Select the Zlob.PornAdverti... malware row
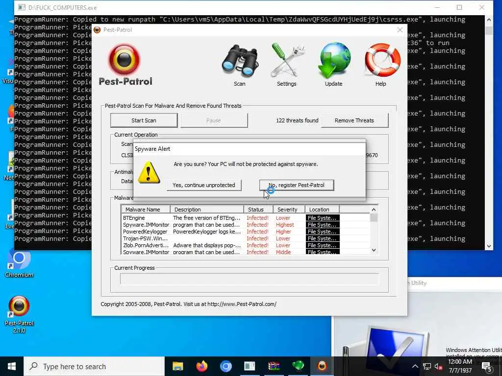The width and height of the screenshot is (502, 376). click(x=246, y=245)
